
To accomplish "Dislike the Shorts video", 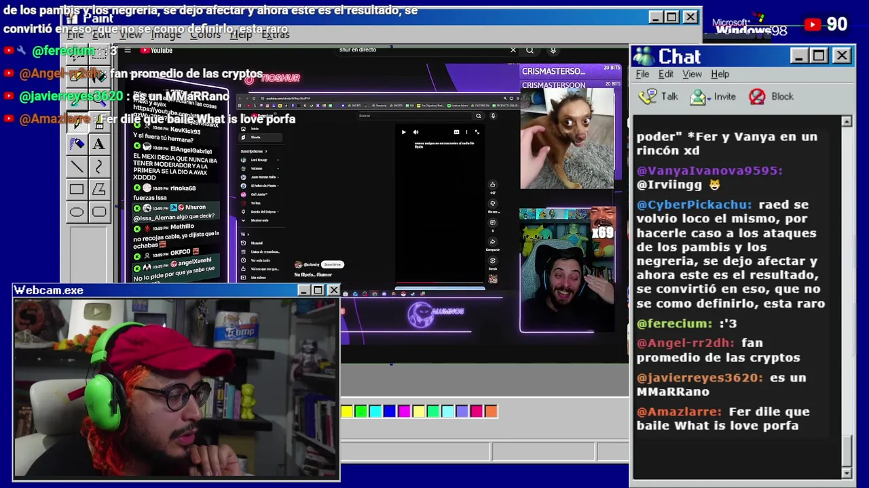I will [493, 203].
